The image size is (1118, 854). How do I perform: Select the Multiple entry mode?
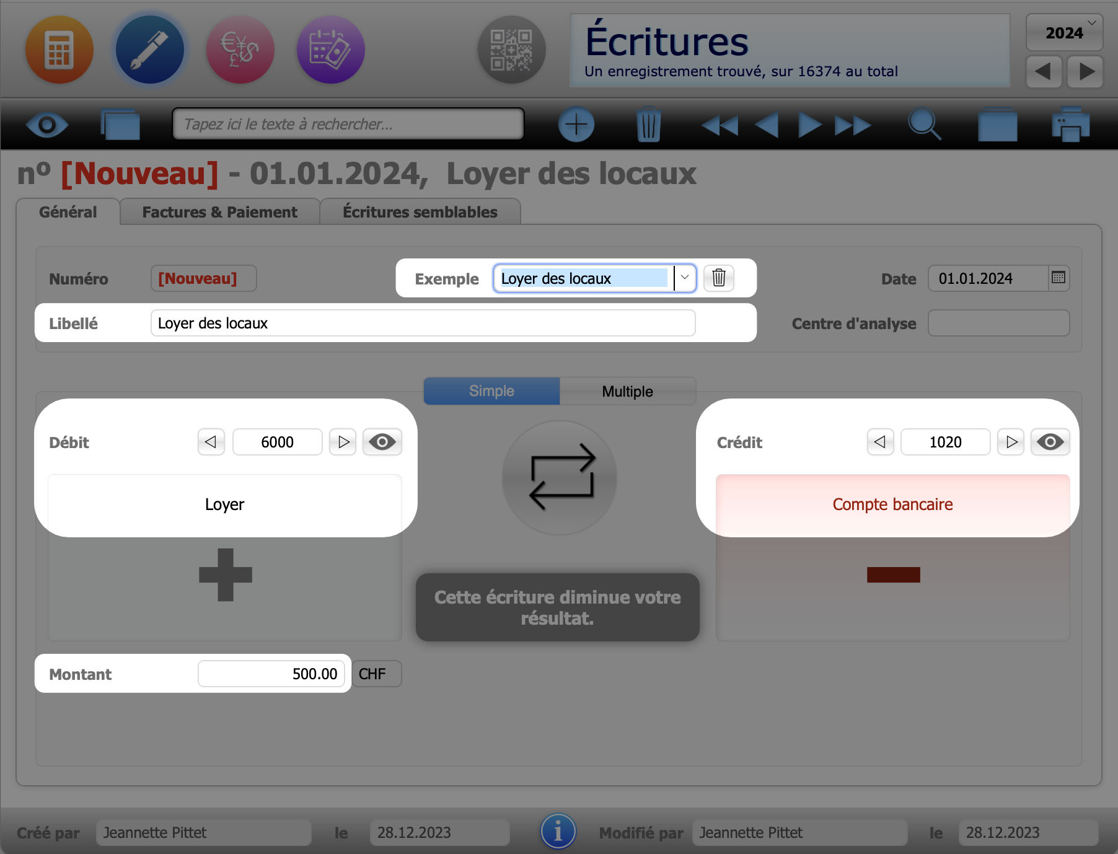(x=628, y=391)
